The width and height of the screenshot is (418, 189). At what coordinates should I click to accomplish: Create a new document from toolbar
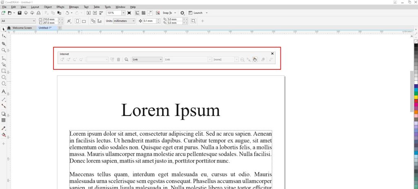coord(3,13)
